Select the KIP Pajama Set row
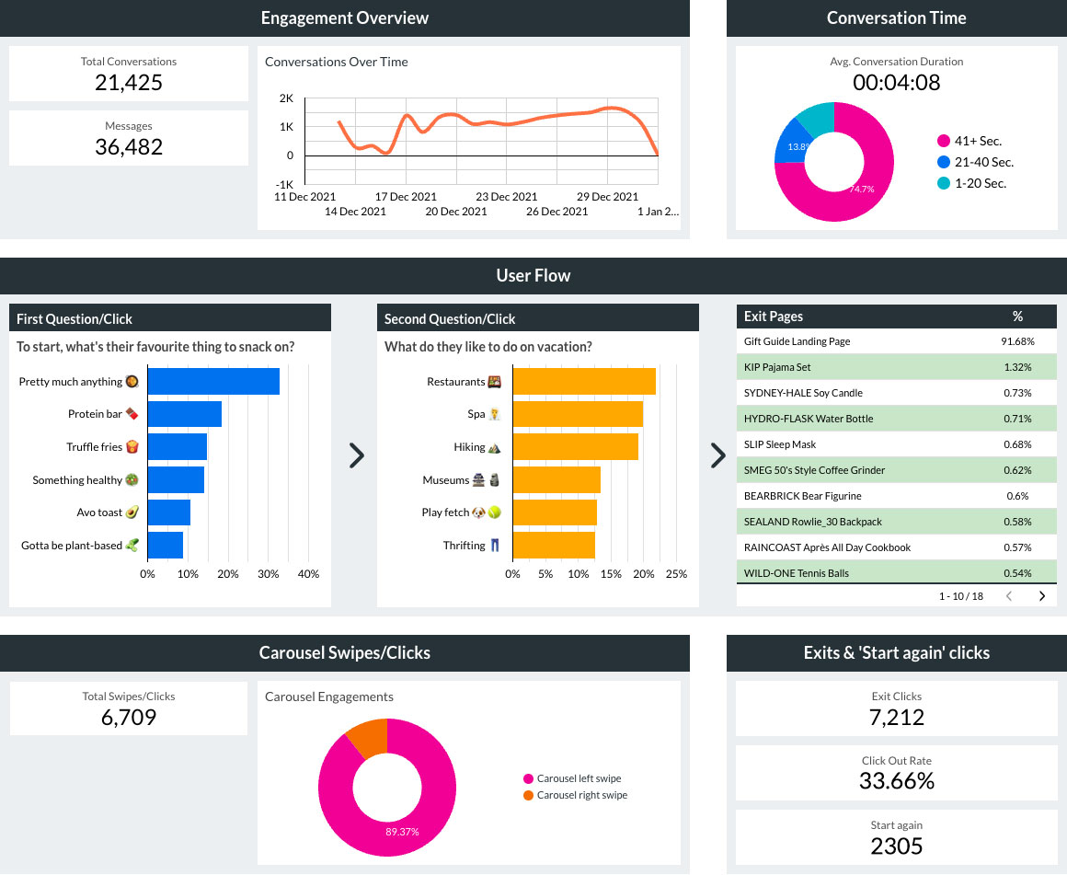Screen dimensions: 1067x875 896,367
